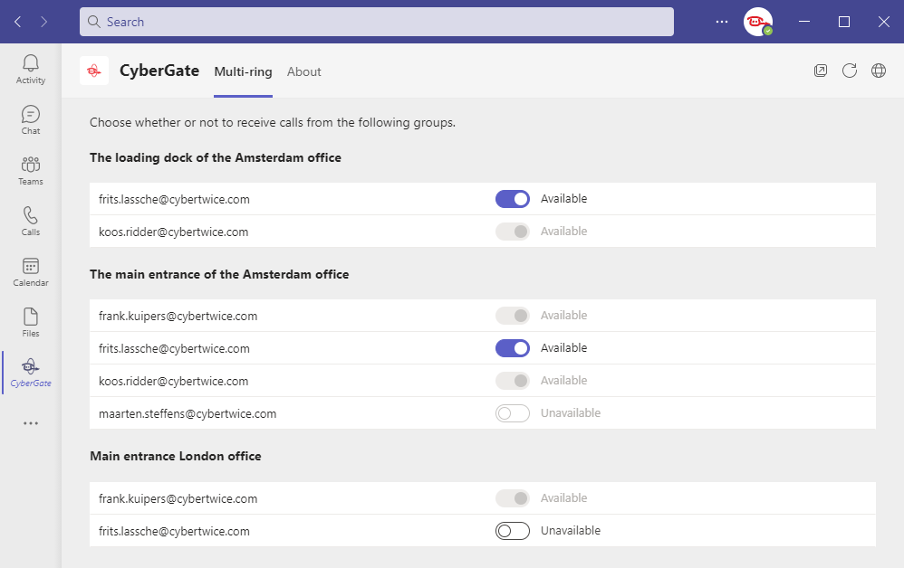Go forward with the right arrow
The width and height of the screenshot is (904, 568).
tap(43, 22)
